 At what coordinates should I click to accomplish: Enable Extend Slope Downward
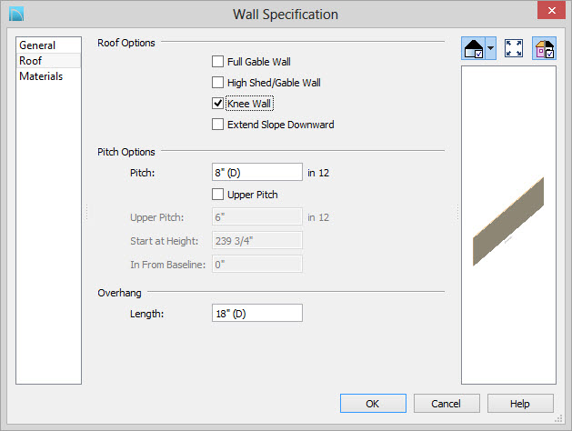click(217, 125)
